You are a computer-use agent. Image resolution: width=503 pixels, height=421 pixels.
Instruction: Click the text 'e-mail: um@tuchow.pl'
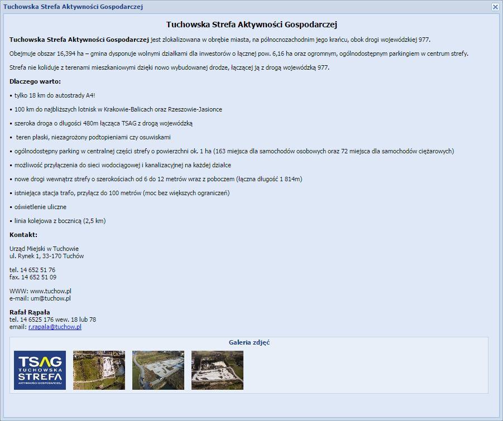[x=40, y=298]
